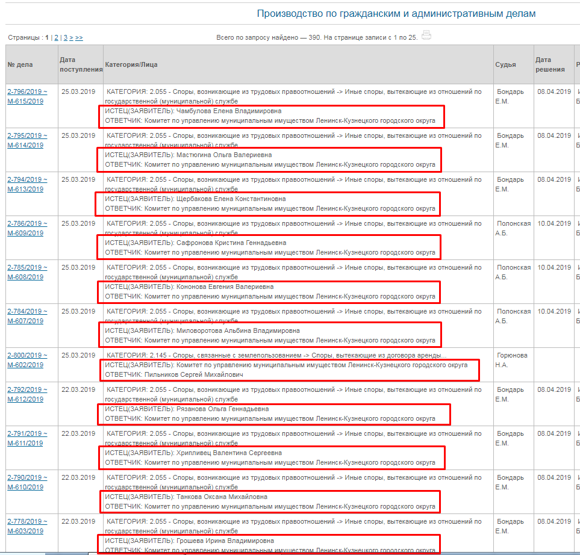Screen dimensions: 580x555
Task: Jump to last page with double-arrow link
Action: tap(79, 37)
